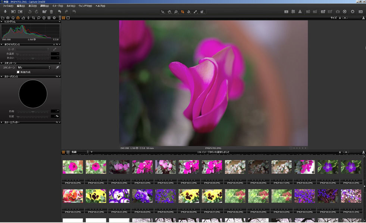Open the exposure warning icon in the toolbar
366x223 pixels.
pos(300,12)
